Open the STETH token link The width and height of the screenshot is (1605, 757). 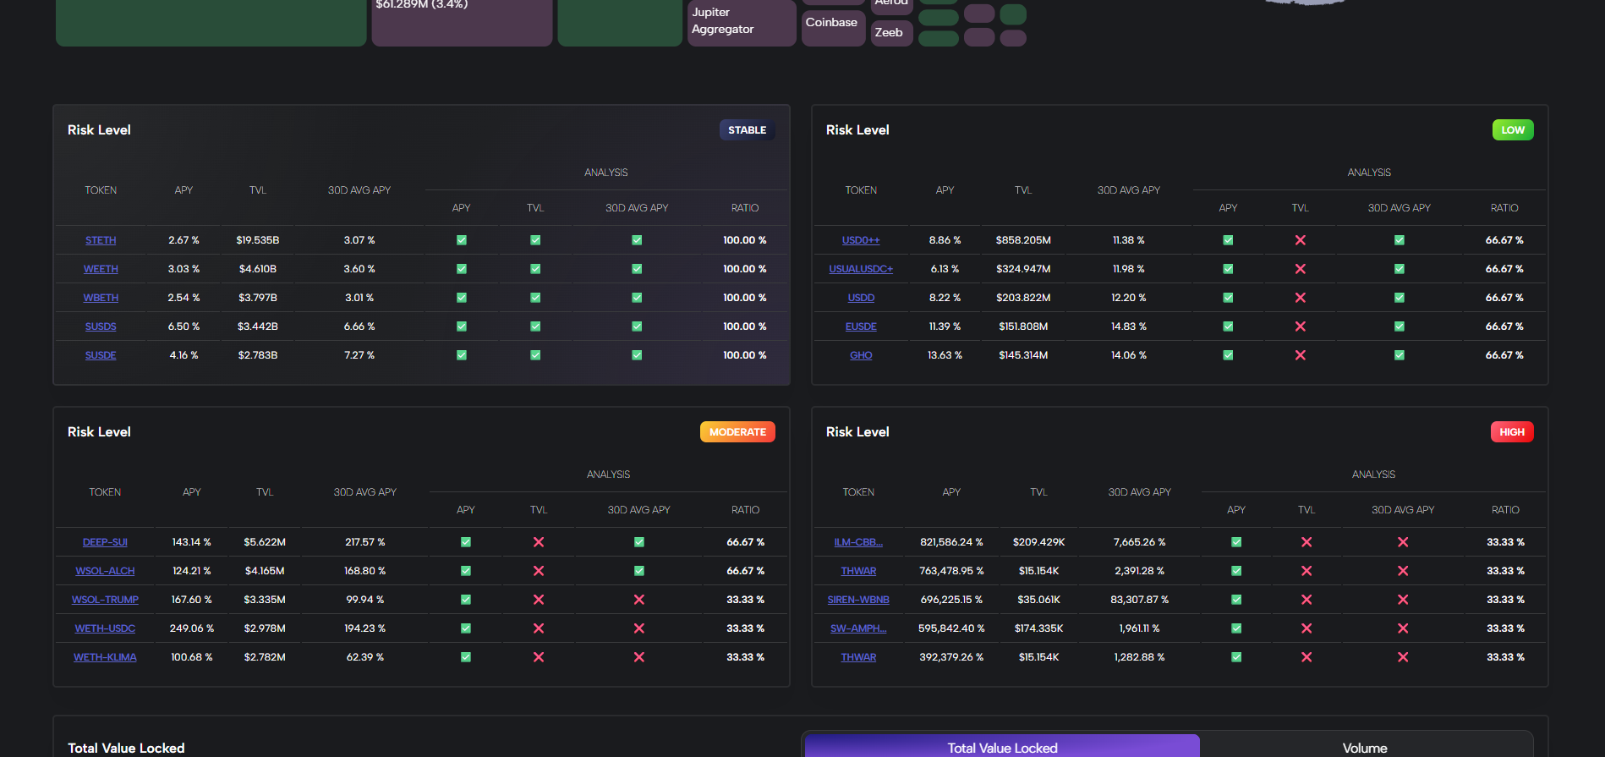pyautogui.click(x=101, y=240)
